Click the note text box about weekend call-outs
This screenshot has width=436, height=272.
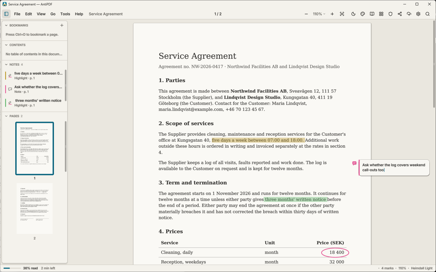[x=394, y=168]
